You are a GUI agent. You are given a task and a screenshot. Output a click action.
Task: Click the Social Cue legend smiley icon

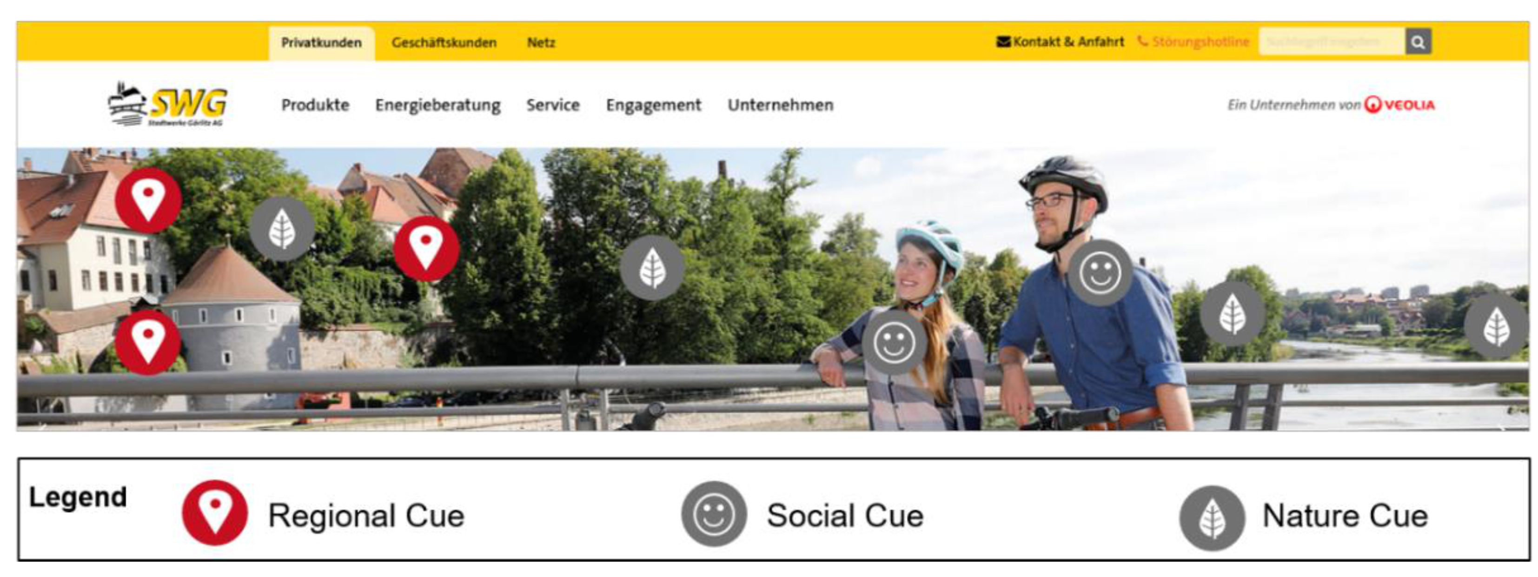click(714, 514)
